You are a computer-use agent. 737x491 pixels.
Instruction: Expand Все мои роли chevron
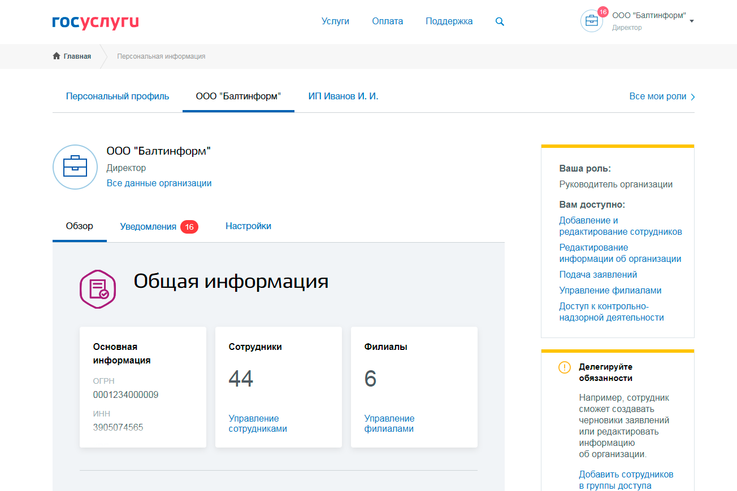click(x=693, y=97)
